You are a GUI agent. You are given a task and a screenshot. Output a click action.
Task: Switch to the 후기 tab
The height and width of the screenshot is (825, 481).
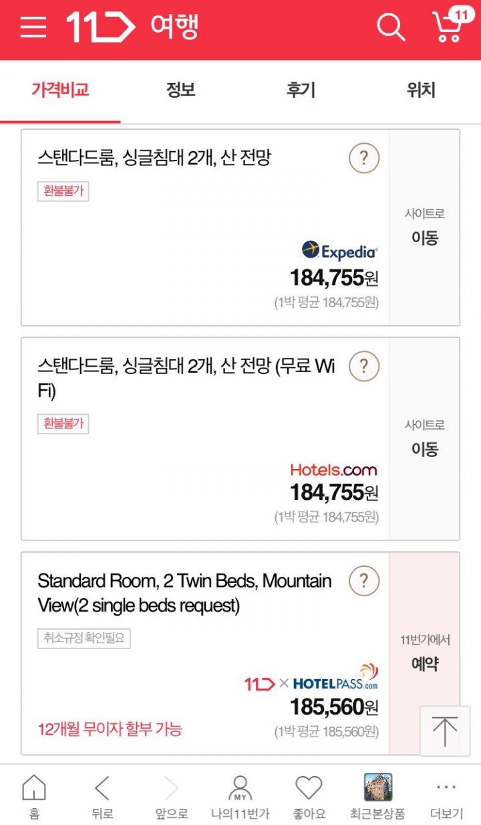(x=301, y=90)
